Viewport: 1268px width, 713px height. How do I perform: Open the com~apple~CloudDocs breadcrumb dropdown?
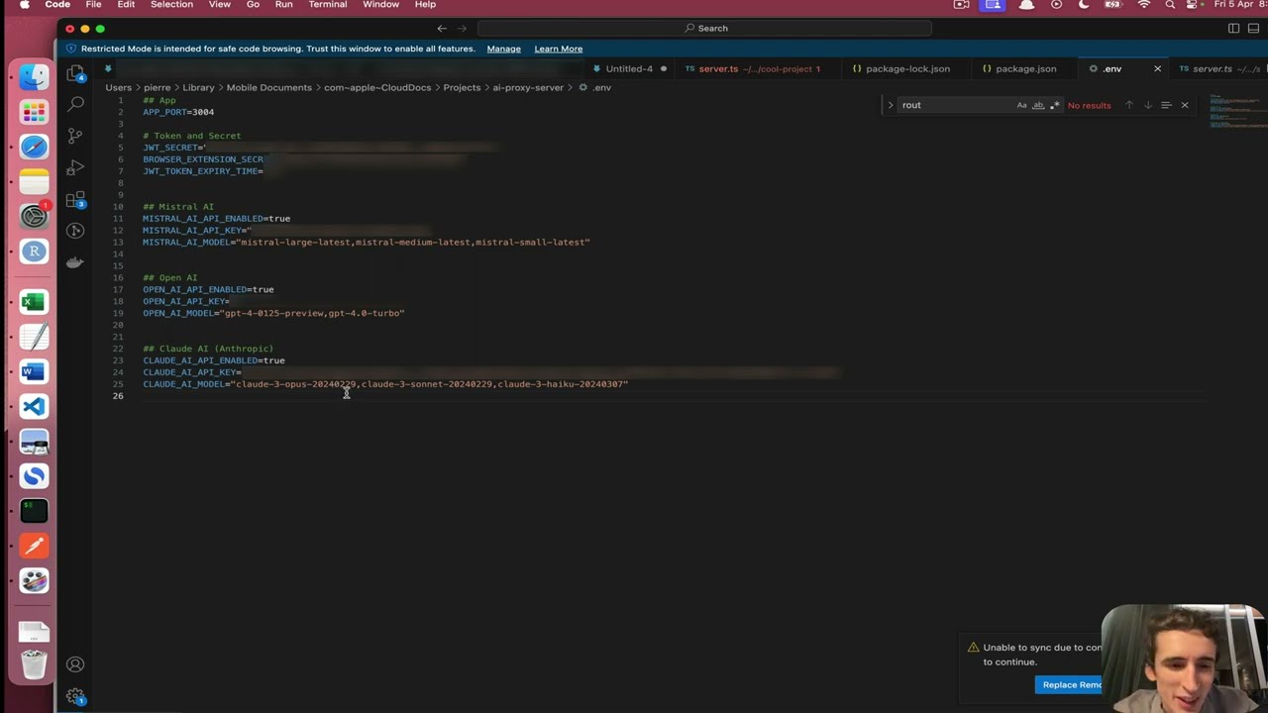[377, 87]
